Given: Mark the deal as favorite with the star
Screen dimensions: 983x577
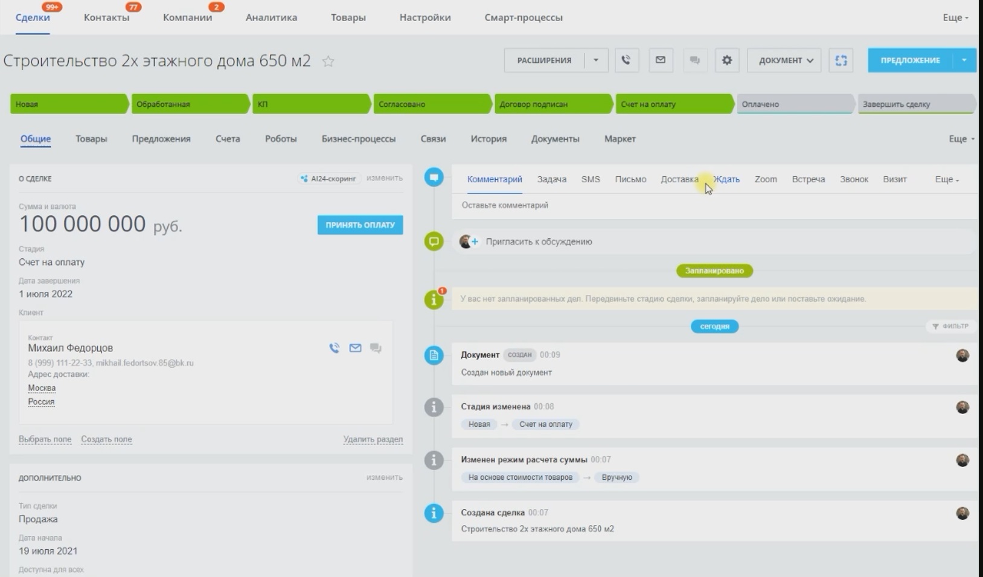Looking at the screenshot, I should click(x=328, y=62).
